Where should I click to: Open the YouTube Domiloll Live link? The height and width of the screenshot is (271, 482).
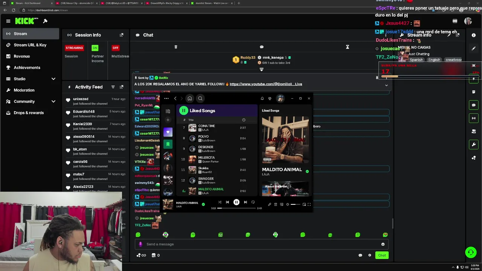266,84
